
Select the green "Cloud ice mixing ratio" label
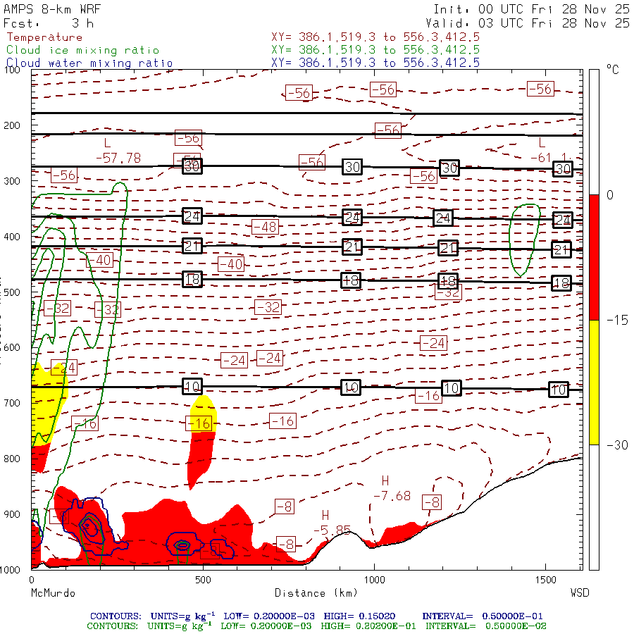(x=83, y=50)
